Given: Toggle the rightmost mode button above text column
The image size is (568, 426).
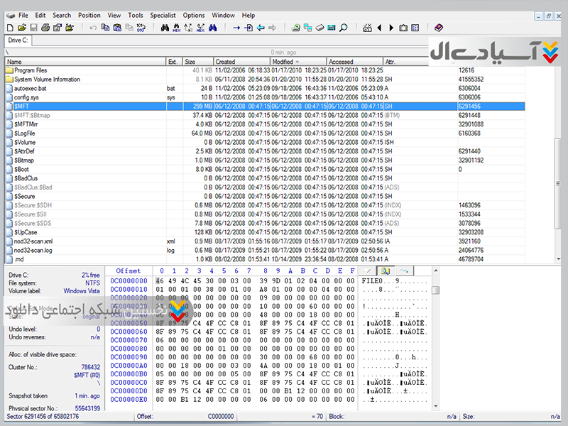Looking at the screenshot, I should pos(403,271).
